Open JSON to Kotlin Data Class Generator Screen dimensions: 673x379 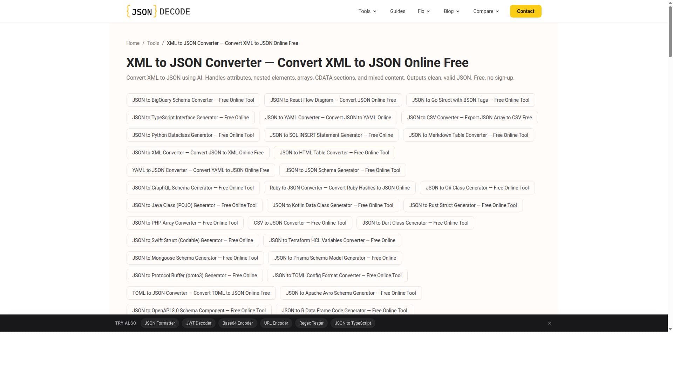(x=333, y=205)
